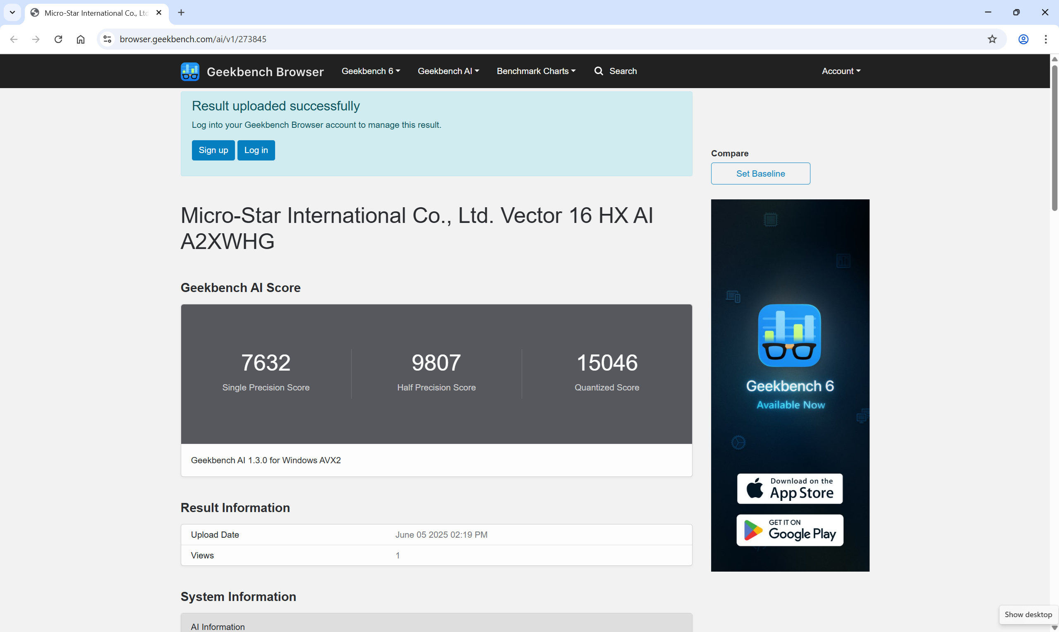
Task: Go back with the browser back arrow
Action: (14, 39)
